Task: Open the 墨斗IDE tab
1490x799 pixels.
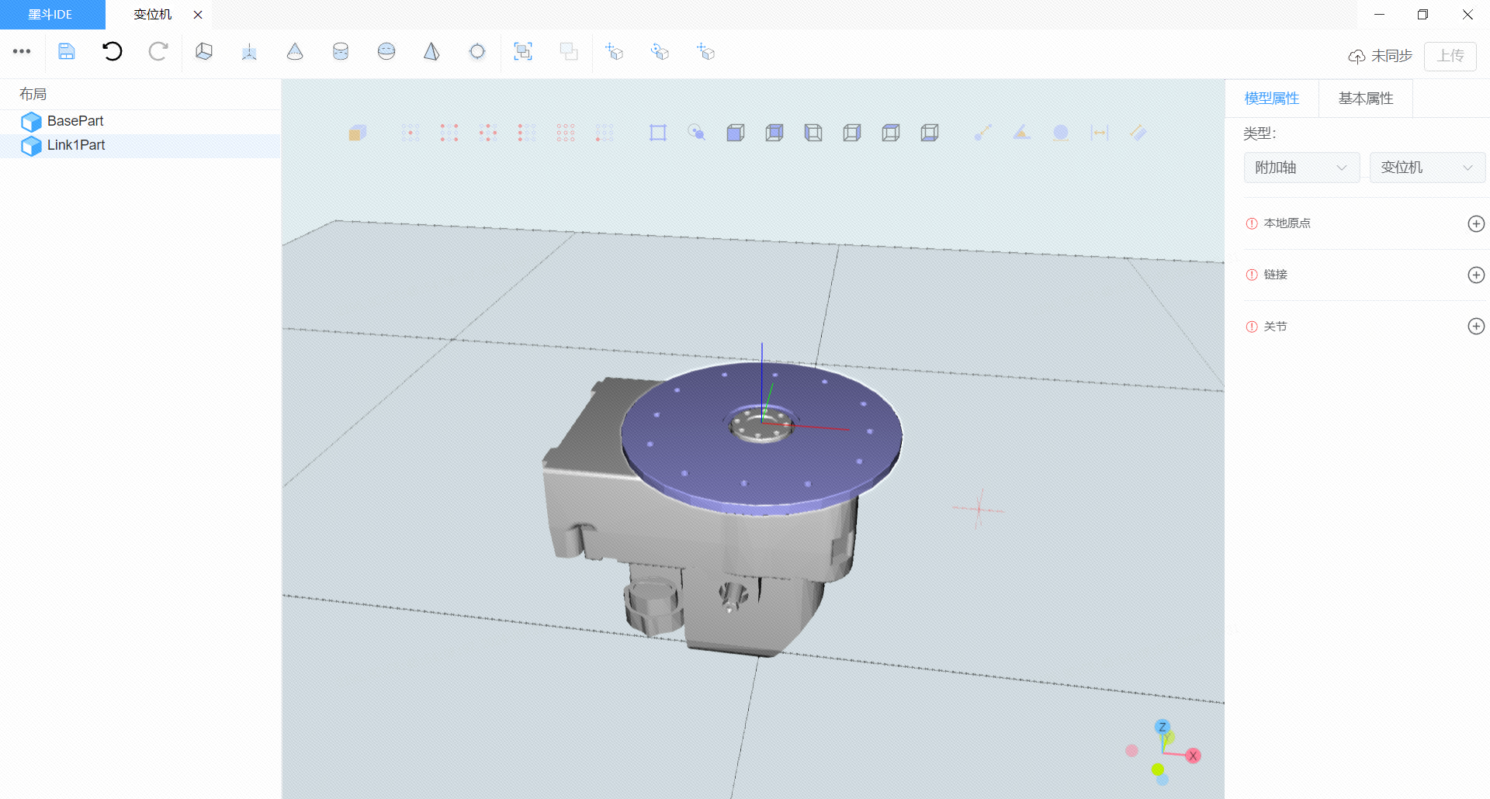Action: point(51,15)
